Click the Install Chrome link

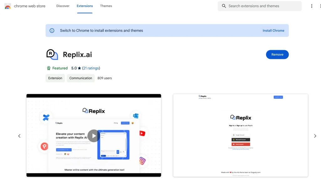[273, 30]
